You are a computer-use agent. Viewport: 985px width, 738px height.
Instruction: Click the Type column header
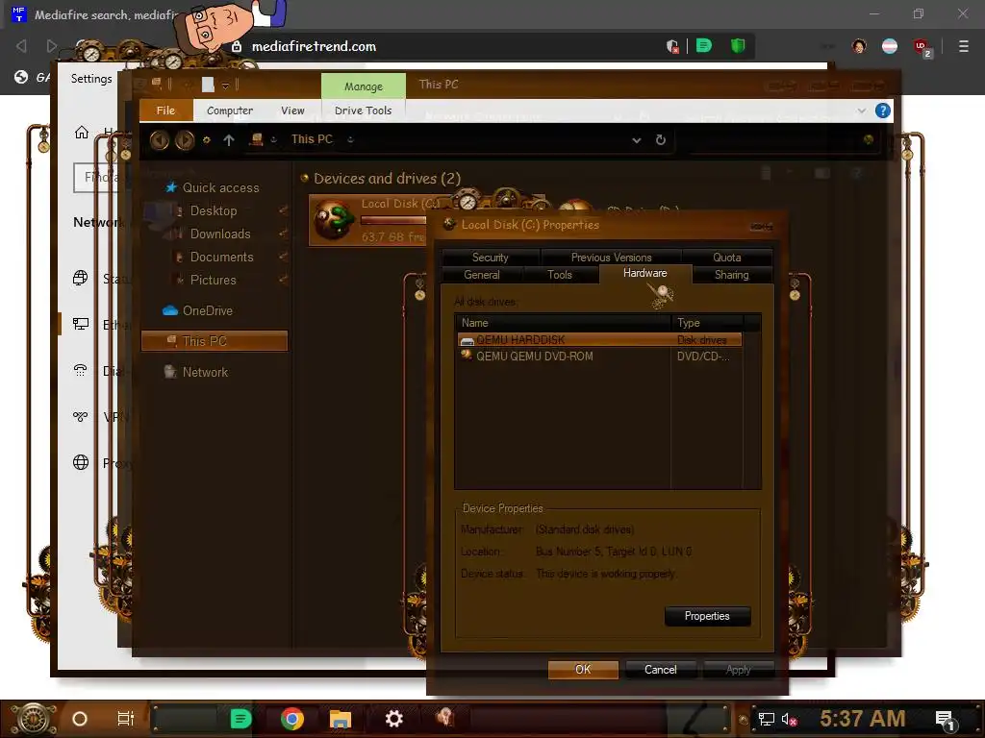click(x=707, y=323)
